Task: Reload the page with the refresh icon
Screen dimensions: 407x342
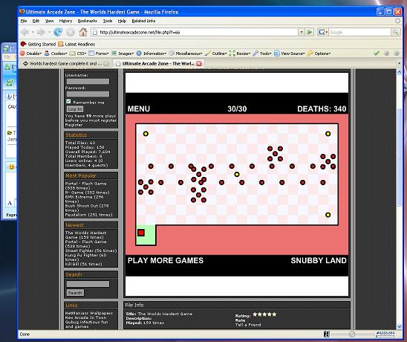Action: point(58,32)
